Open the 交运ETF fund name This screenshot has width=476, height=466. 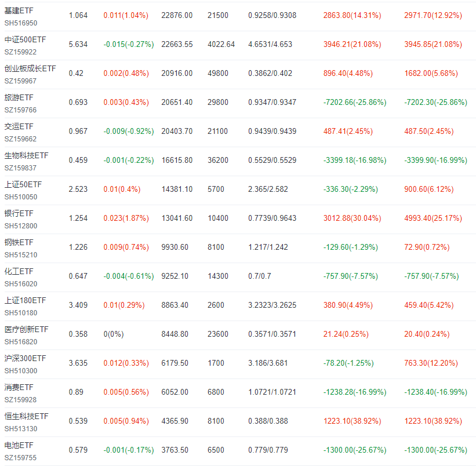click(x=19, y=126)
